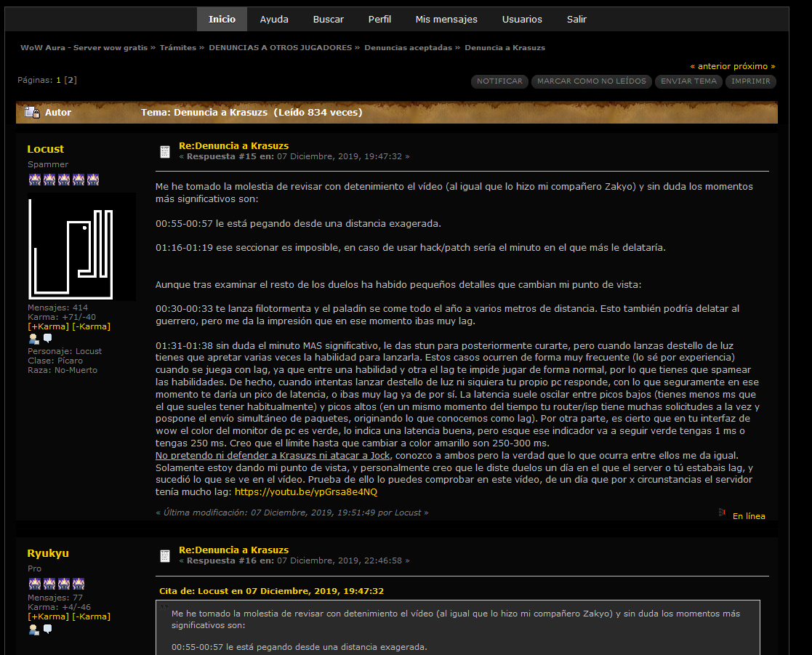
Task: Open Denuncia a Krasuzs breadcrumb
Action: coord(505,48)
